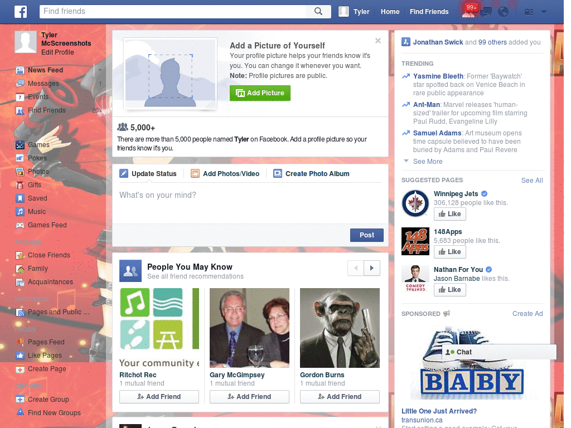Open Pages Feed icon
This screenshot has width=571, height=428.
[x=20, y=342]
